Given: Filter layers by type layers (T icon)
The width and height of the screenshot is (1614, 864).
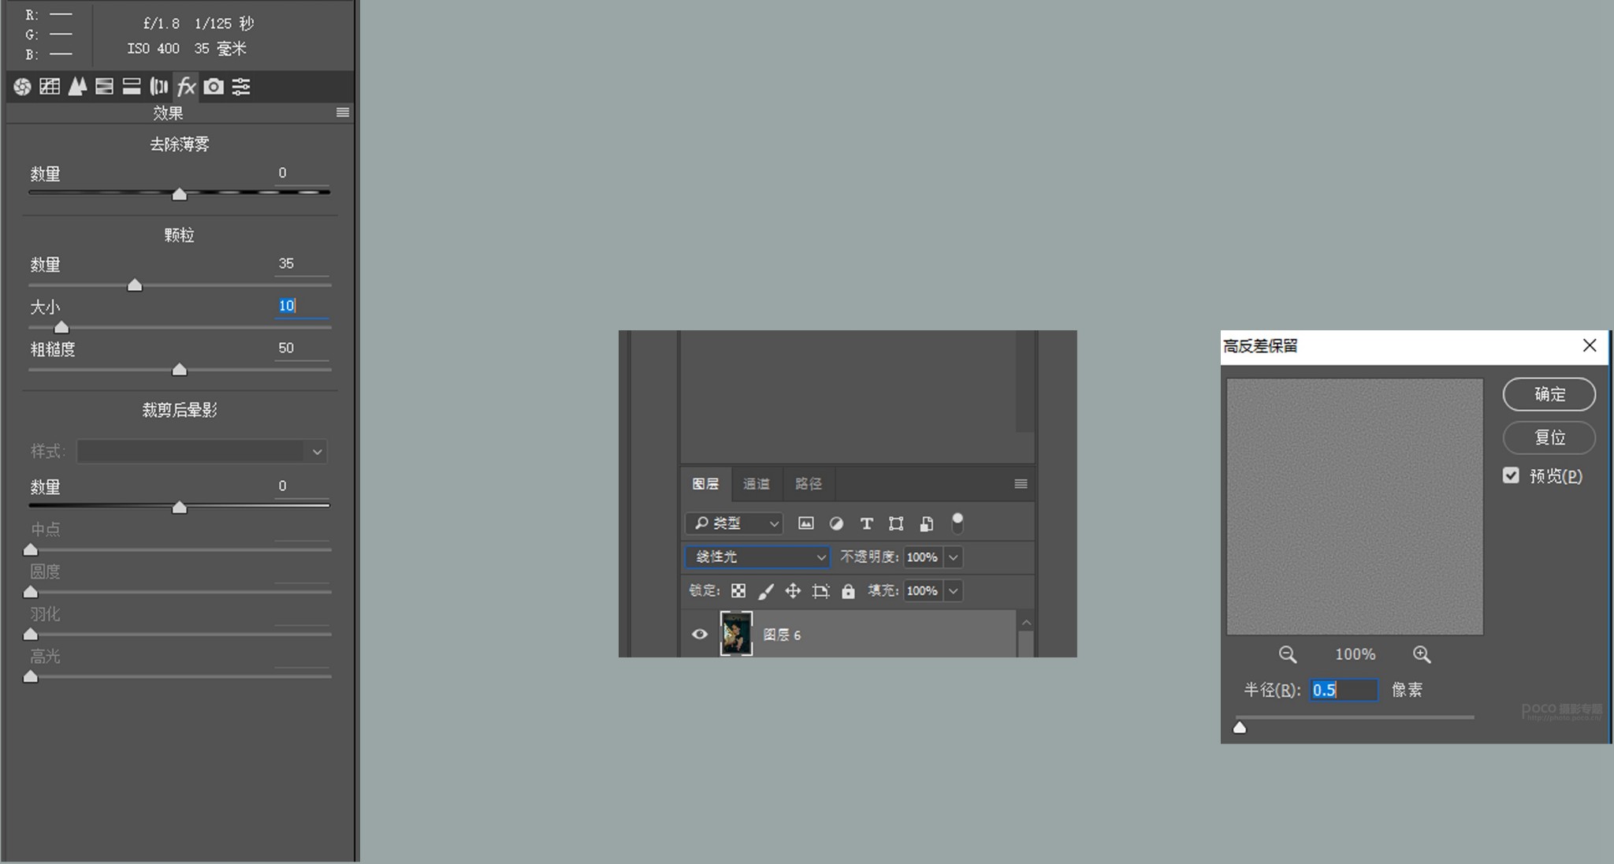Looking at the screenshot, I should (x=866, y=523).
